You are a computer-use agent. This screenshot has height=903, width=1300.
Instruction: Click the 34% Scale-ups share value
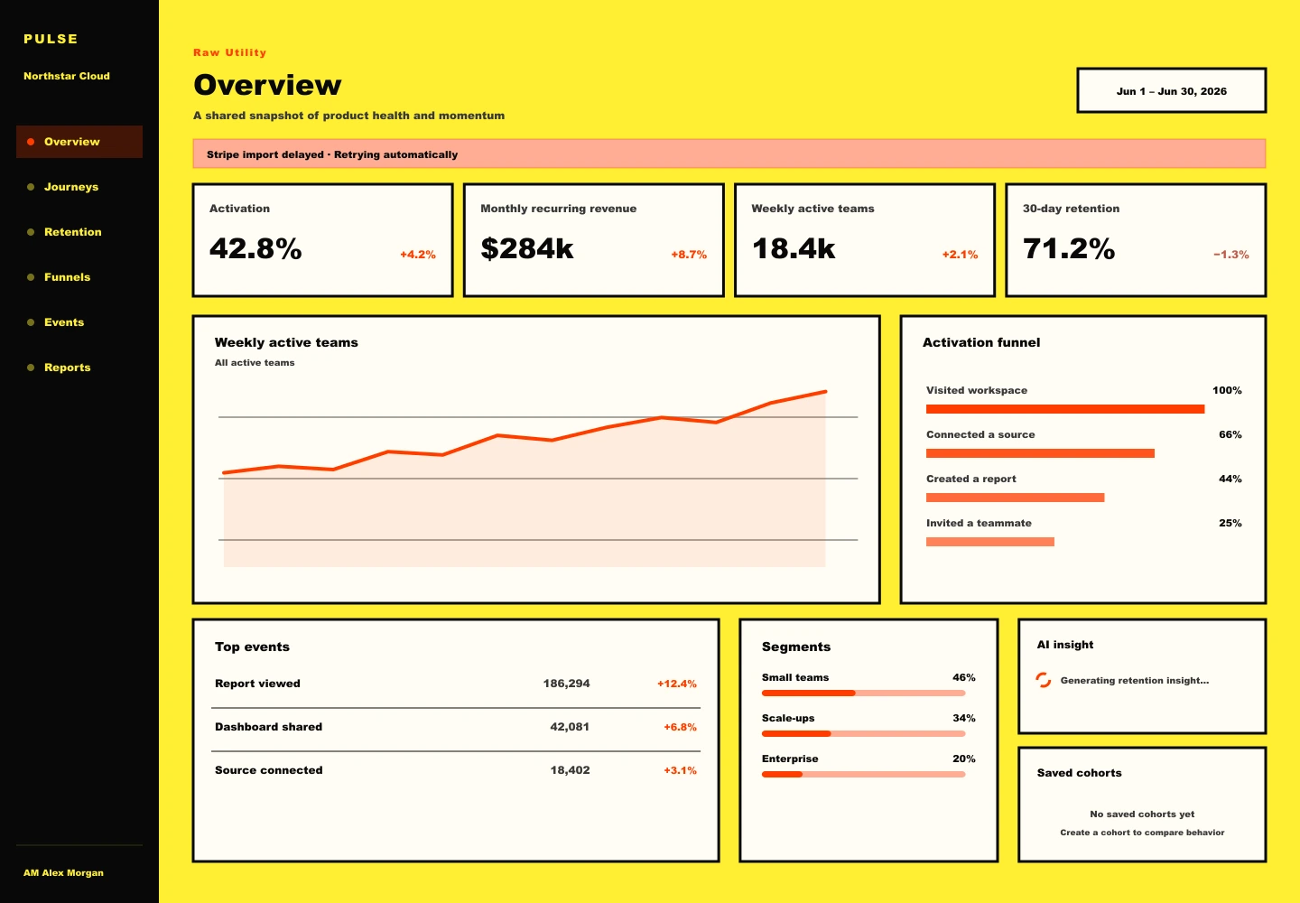coord(964,718)
